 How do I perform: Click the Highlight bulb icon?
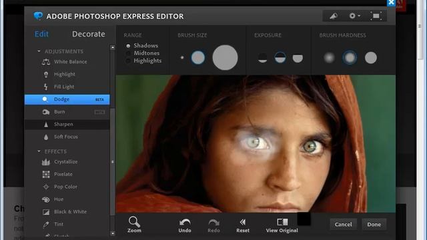click(46, 74)
